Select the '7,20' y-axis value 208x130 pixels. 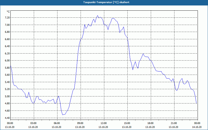click(x=7, y=18)
